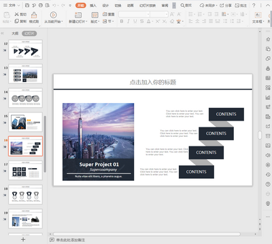The height and width of the screenshot is (244, 272).
Task: Select slide 15 thumbnail with building
Action: pyautogui.click(x=25, y=122)
